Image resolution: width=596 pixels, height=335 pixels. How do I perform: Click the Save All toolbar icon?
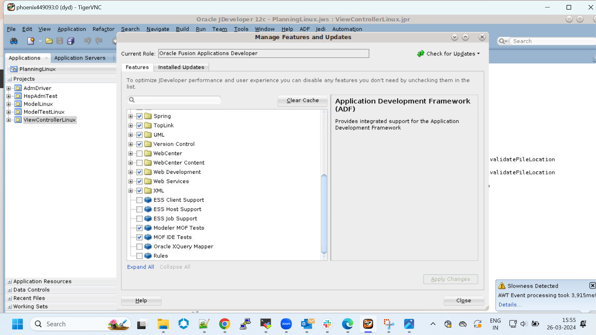(x=71, y=41)
